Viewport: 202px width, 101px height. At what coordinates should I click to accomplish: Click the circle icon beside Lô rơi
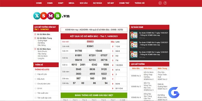coord(36,88)
